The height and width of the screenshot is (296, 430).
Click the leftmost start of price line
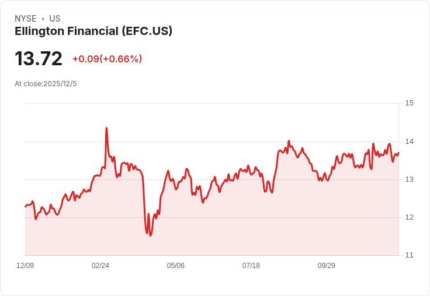[x=25, y=206]
